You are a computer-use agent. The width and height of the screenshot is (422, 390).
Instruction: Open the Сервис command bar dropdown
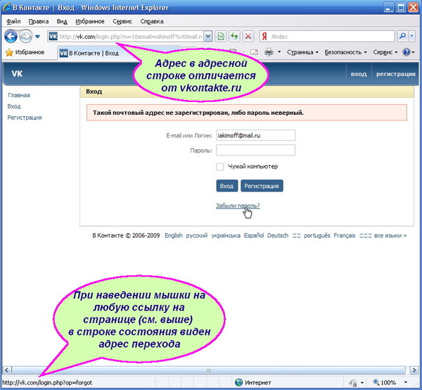click(385, 52)
